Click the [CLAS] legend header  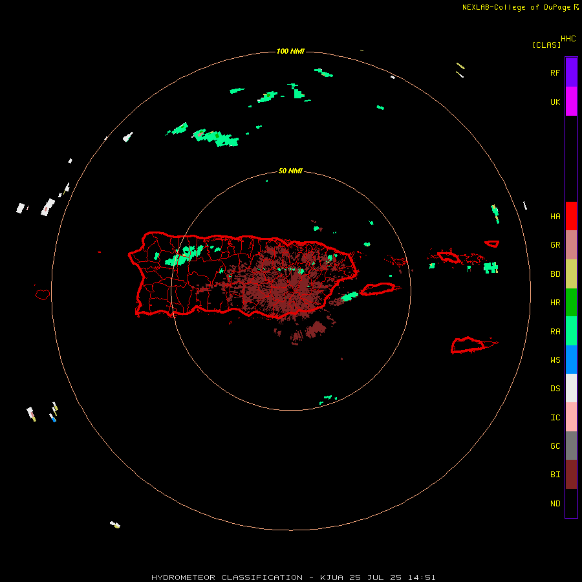pyautogui.click(x=546, y=45)
